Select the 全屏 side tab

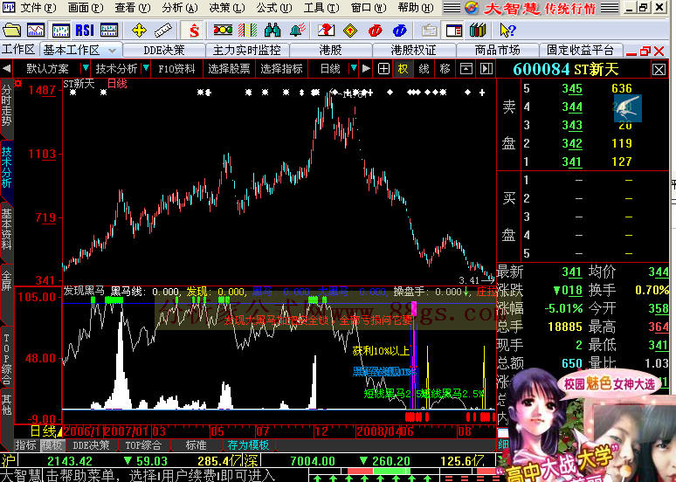(6, 280)
